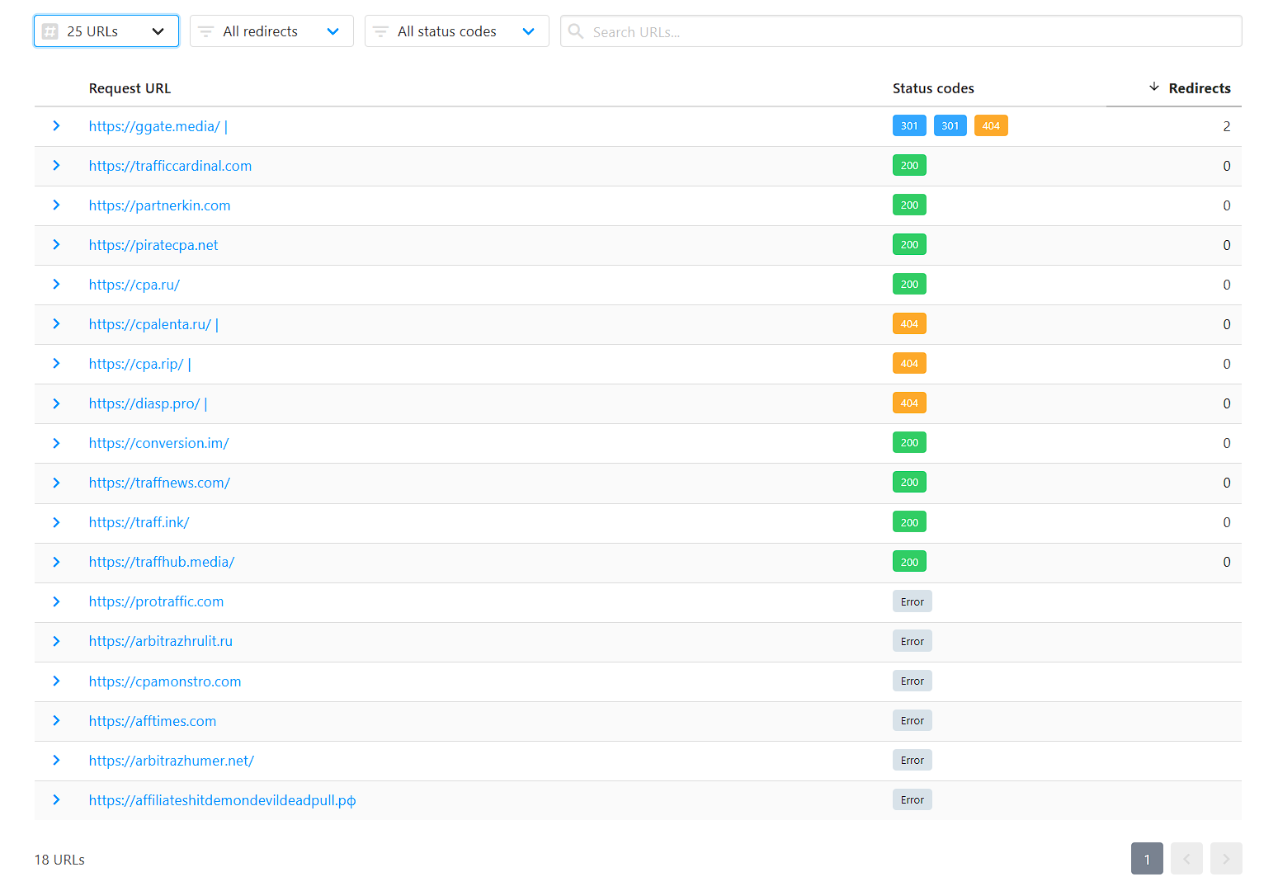Expand the arbitrazhrulit.ru row
1278x891 pixels.
[56, 641]
